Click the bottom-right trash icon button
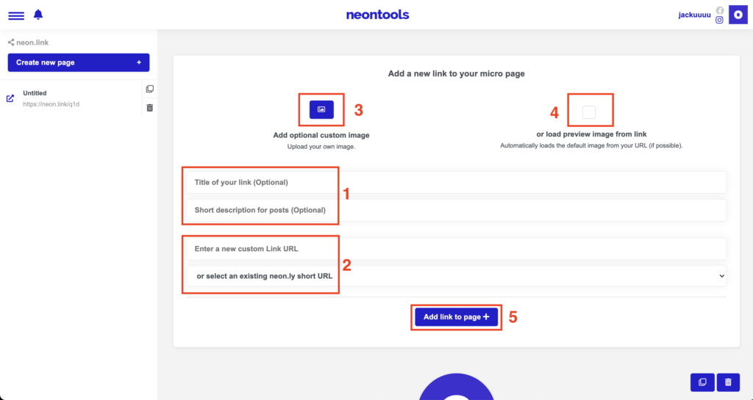The width and height of the screenshot is (753, 400). [728, 382]
